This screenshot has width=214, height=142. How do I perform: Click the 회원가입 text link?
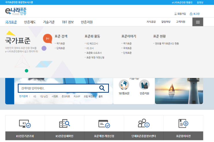click(181, 14)
